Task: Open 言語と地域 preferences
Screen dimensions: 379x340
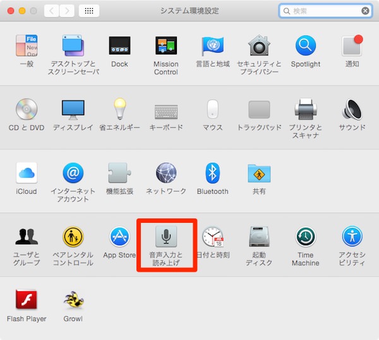Action: (212, 46)
